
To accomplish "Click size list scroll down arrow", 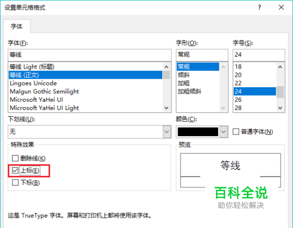I will point(280,108).
